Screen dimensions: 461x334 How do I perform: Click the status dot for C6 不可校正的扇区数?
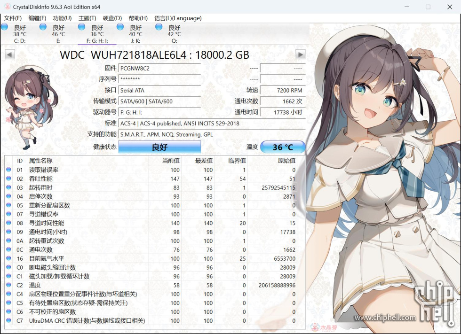tap(8, 311)
